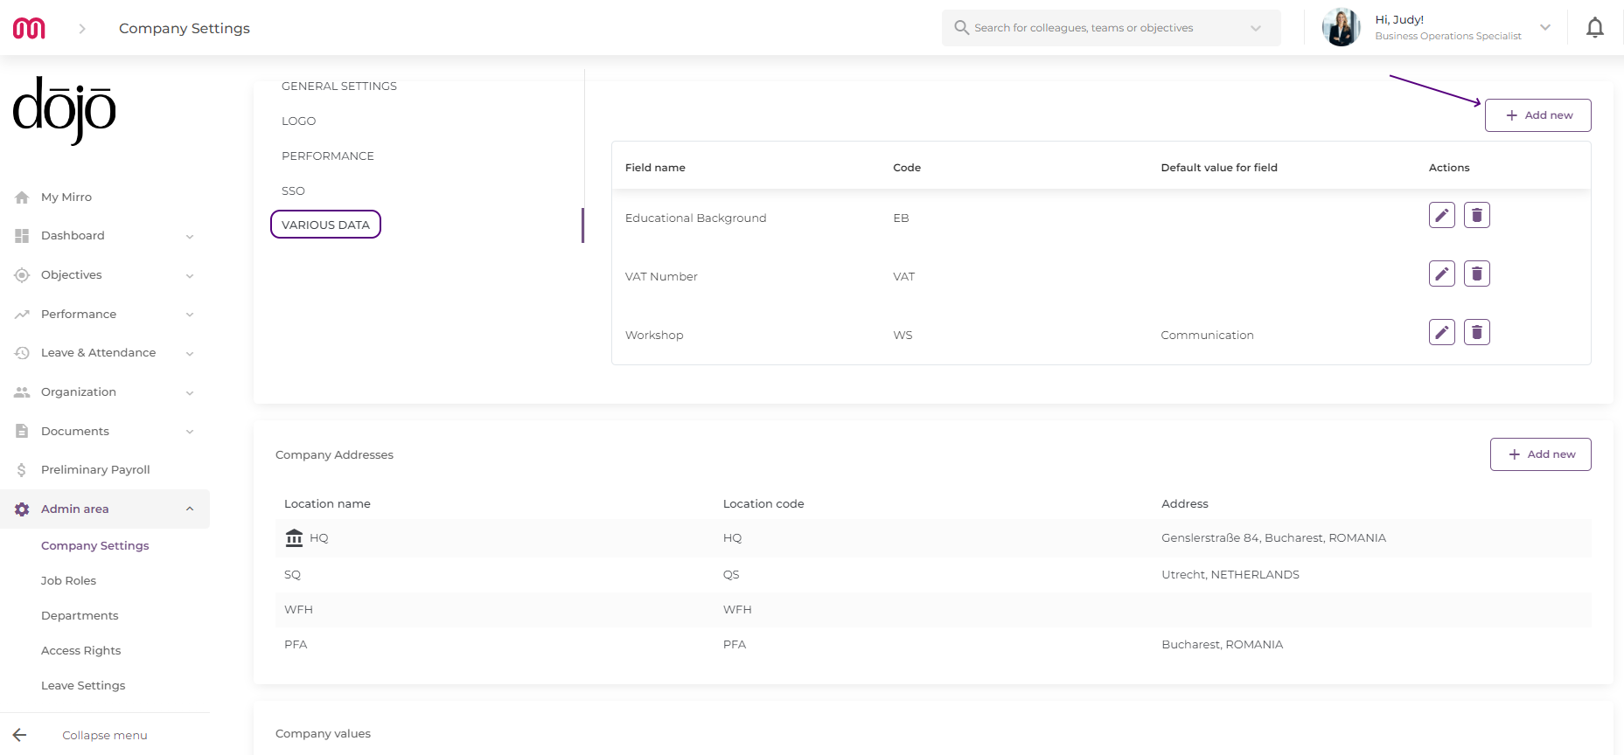Click the HQ building icon

(294, 537)
